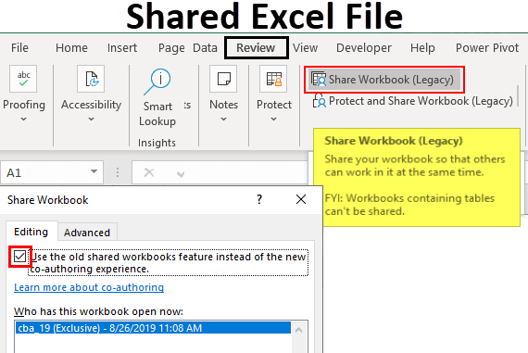528x353 pixels.
Task: Switch to the Insert tab
Action: tap(122, 48)
